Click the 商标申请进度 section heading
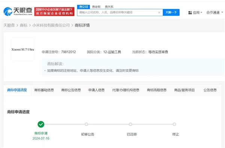 pos(18,112)
